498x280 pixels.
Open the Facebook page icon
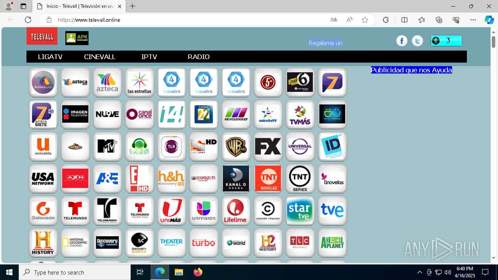point(402,40)
